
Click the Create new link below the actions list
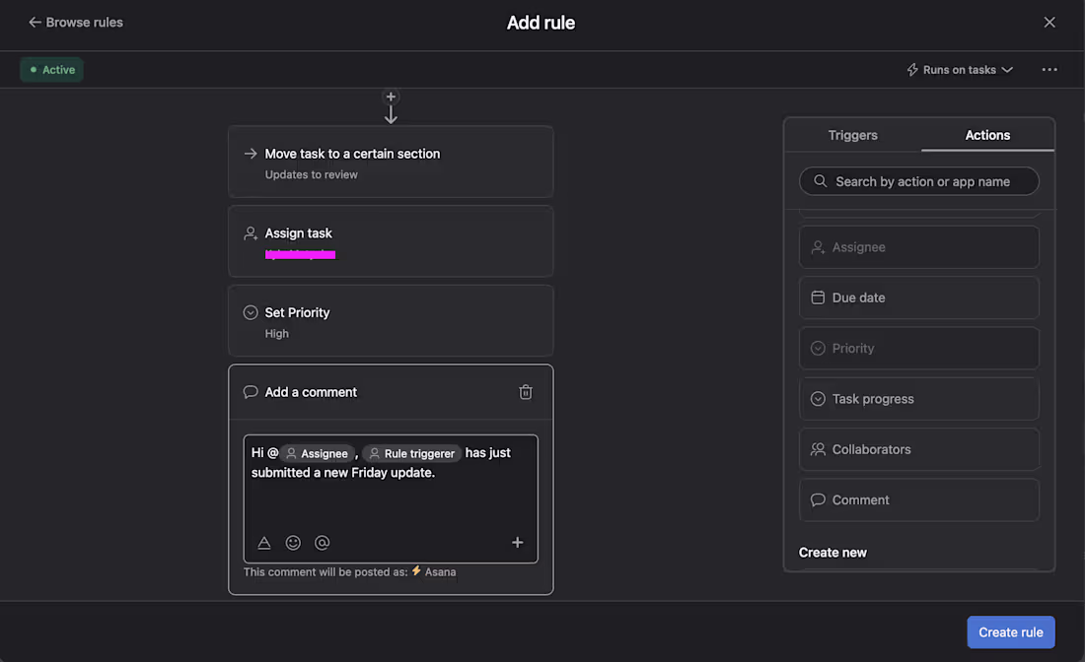832,552
